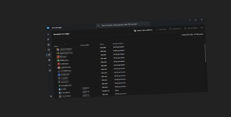
Task: Minimize the Task Manager window
Action: click(190, 20)
